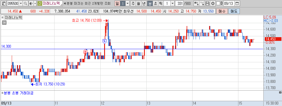Click the 13 hour label on time axis
This screenshot has height=106, width=282.
coord(148,103)
